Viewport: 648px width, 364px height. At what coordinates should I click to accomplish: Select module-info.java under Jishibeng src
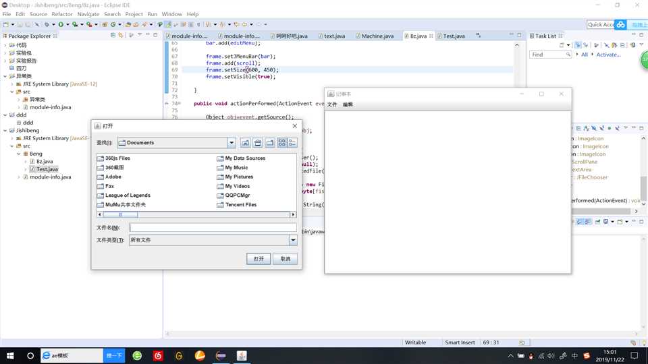(47, 177)
